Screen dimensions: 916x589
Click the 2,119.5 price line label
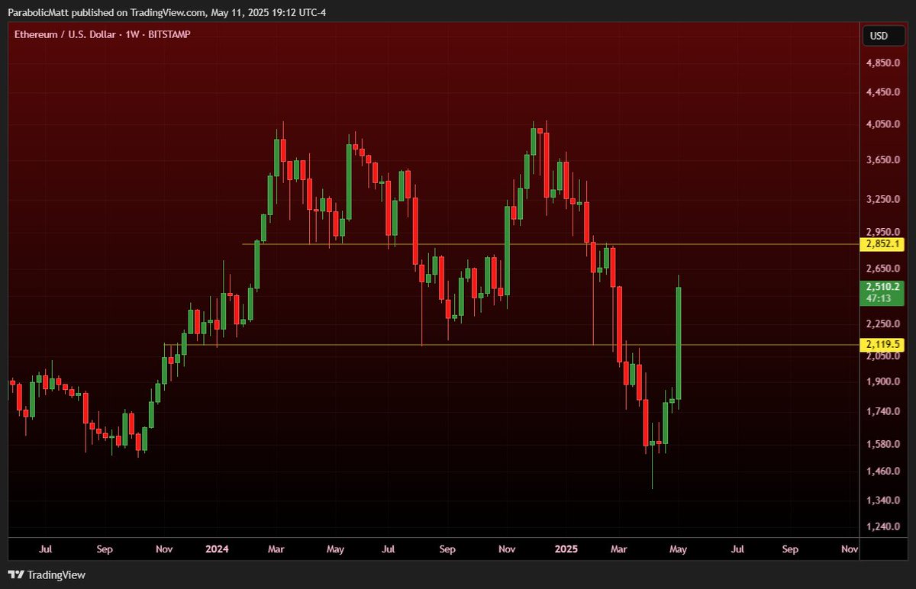882,345
